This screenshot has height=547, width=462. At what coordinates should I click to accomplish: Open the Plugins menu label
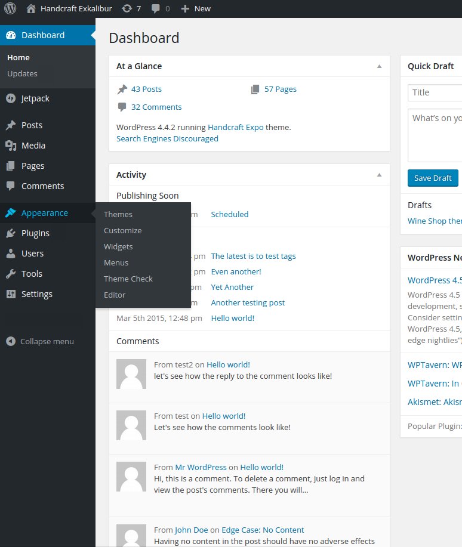tap(35, 233)
